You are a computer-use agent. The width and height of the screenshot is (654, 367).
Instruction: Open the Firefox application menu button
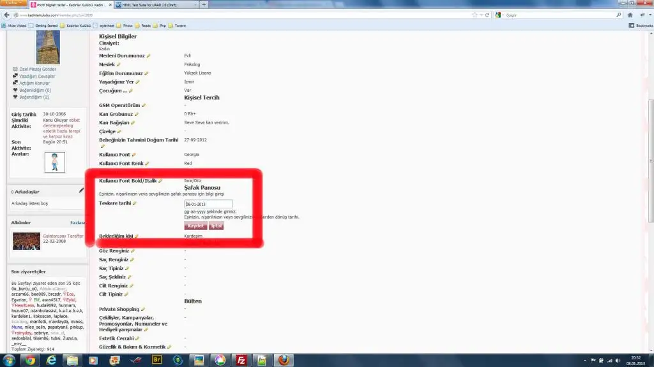coord(13,3)
